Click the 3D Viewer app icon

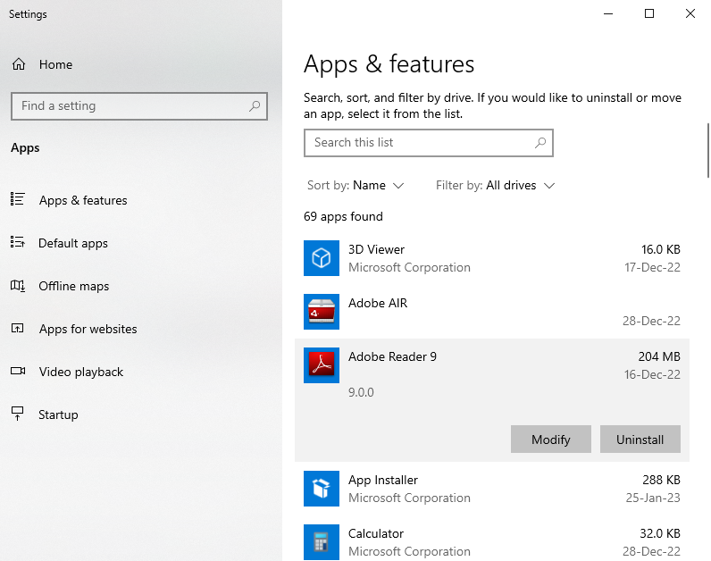pyautogui.click(x=322, y=258)
